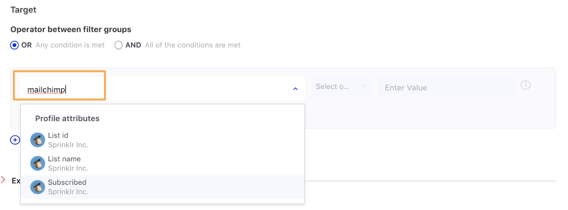Click the Mailchimp icon next to List name
This screenshot has height=210, width=568.
click(38, 163)
